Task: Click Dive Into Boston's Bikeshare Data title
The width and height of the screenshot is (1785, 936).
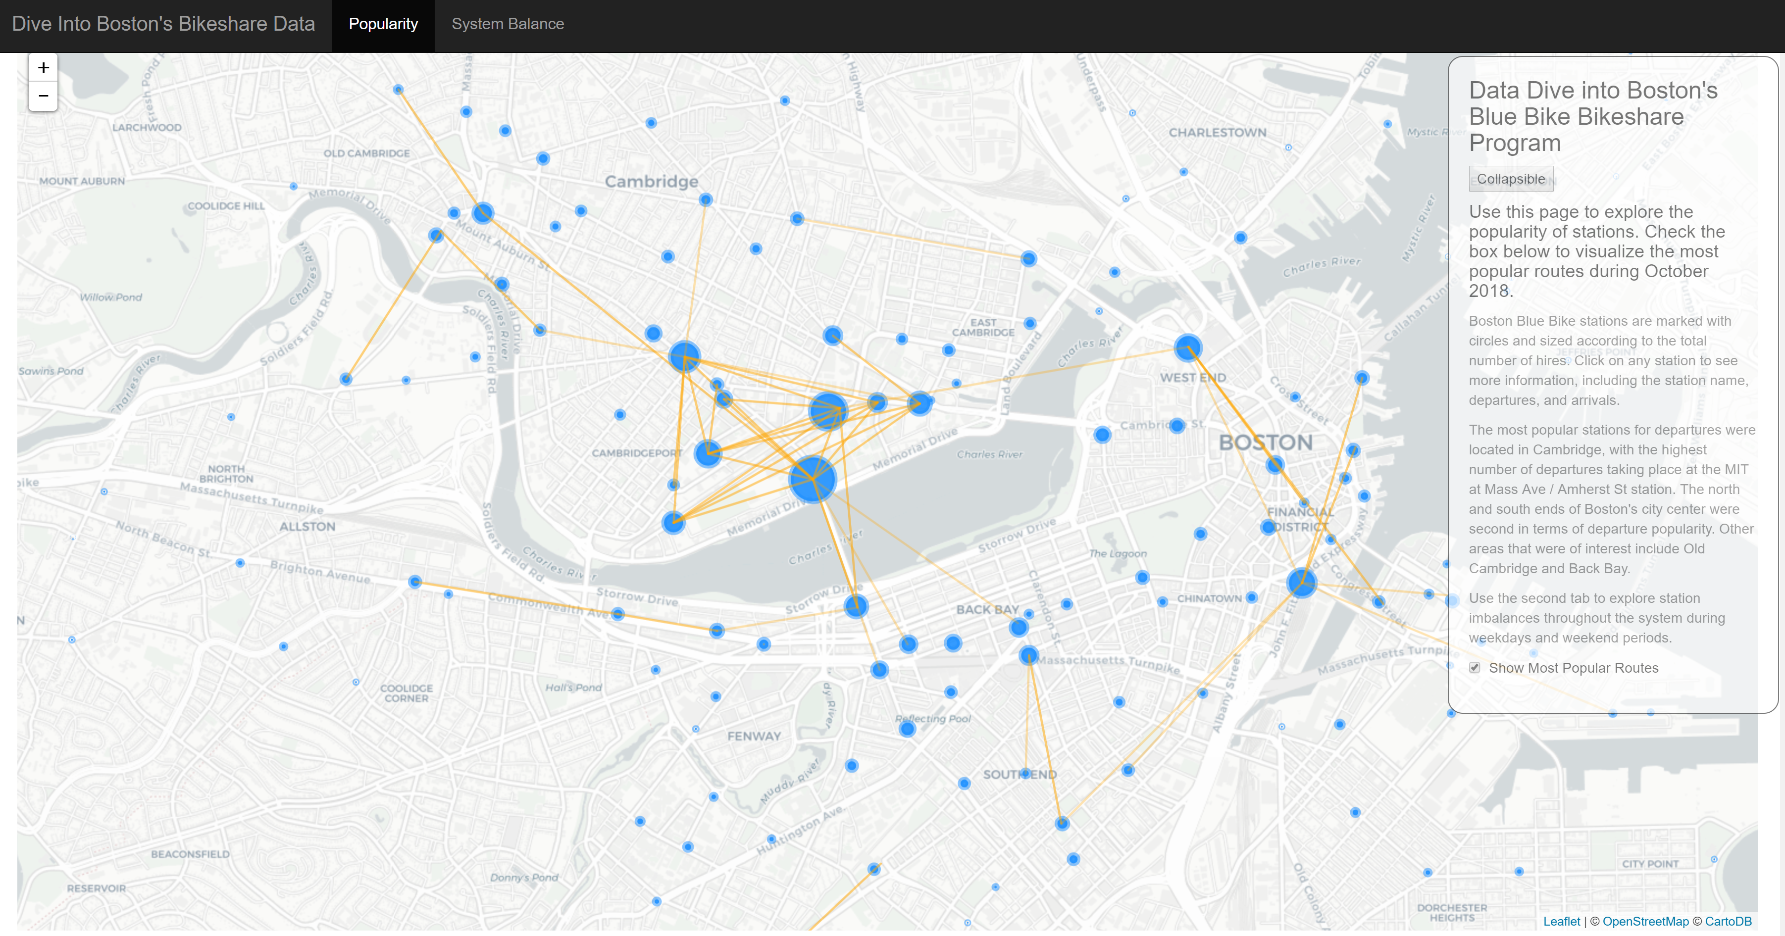Action: 163,24
